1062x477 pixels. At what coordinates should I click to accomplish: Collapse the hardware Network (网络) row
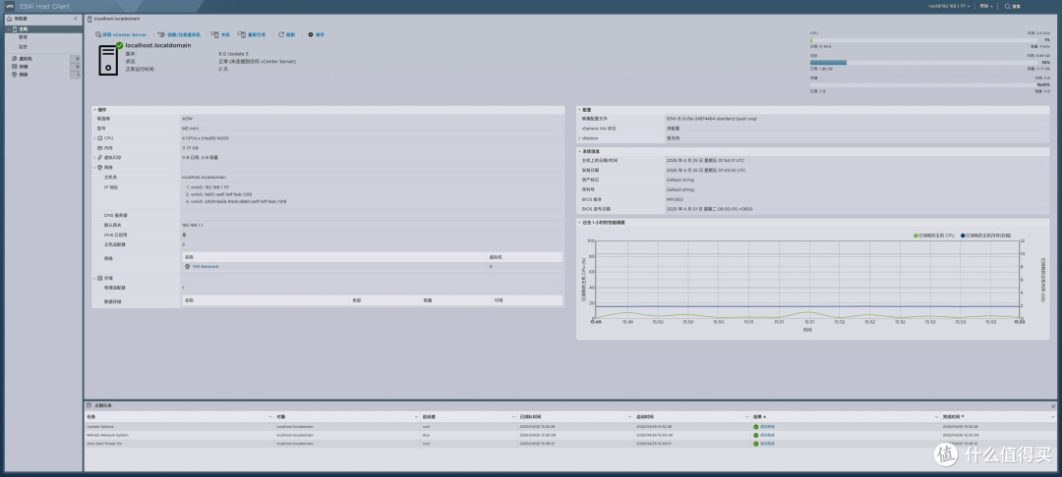click(x=94, y=167)
